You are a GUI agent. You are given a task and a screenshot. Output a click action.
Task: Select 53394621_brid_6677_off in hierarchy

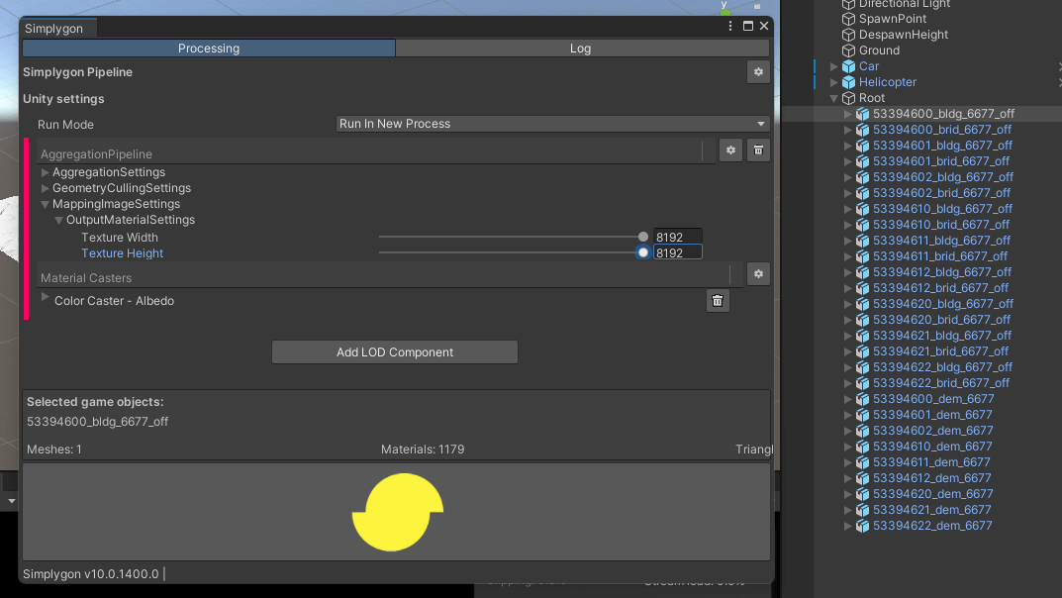940,351
